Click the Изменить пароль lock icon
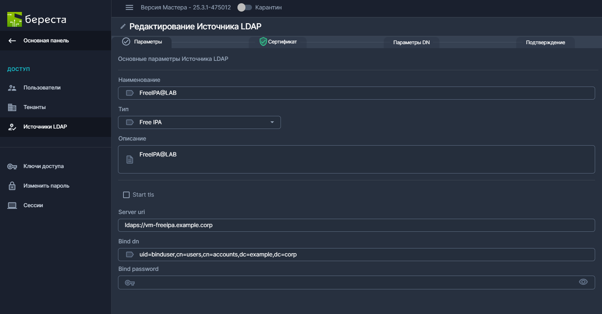602x314 pixels. (12, 186)
